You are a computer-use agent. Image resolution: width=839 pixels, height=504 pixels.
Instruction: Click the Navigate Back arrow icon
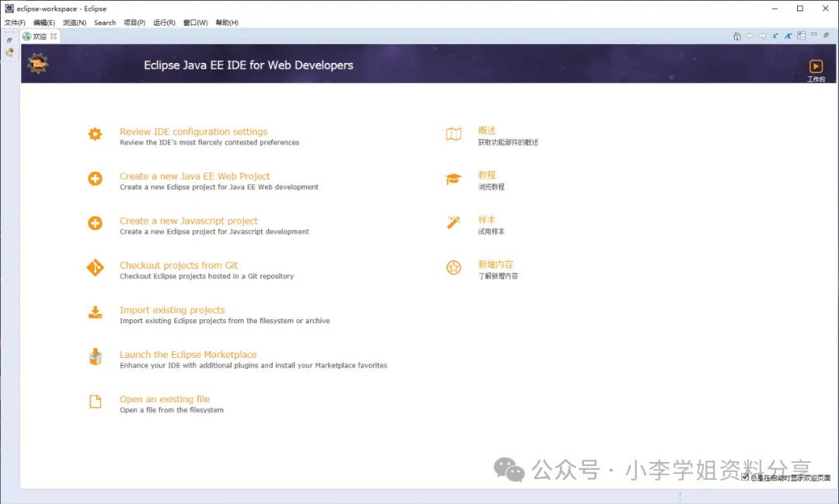coord(750,36)
